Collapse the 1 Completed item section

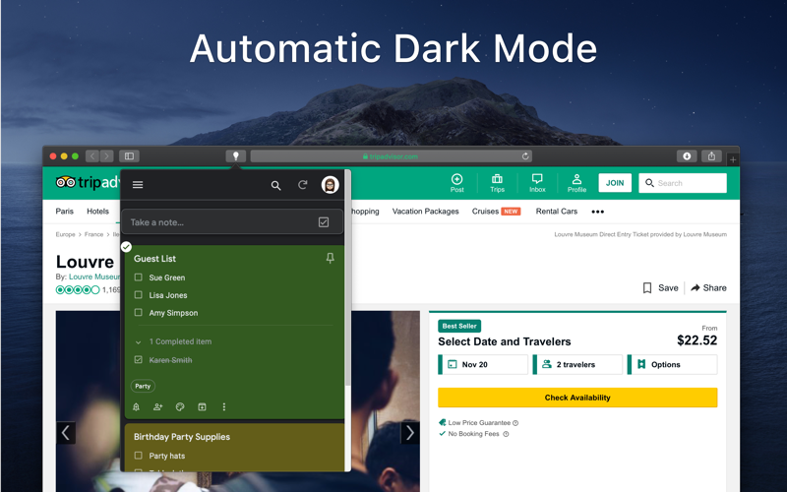(138, 341)
